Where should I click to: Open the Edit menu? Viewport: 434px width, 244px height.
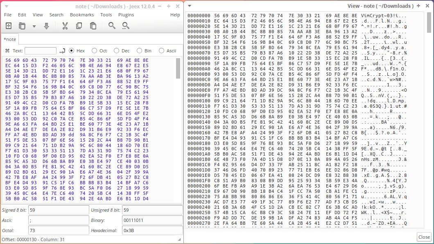[22, 15]
